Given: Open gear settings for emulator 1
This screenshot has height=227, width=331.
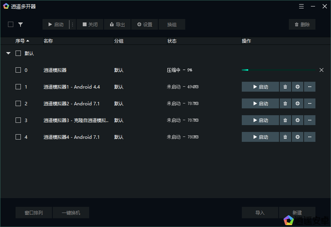Looking at the screenshot, I should (298, 87).
